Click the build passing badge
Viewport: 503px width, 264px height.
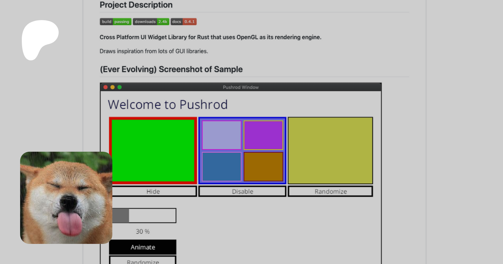[x=115, y=22]
